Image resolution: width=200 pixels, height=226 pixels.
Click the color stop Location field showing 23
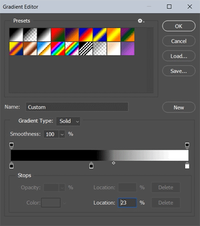coord(127,203)
